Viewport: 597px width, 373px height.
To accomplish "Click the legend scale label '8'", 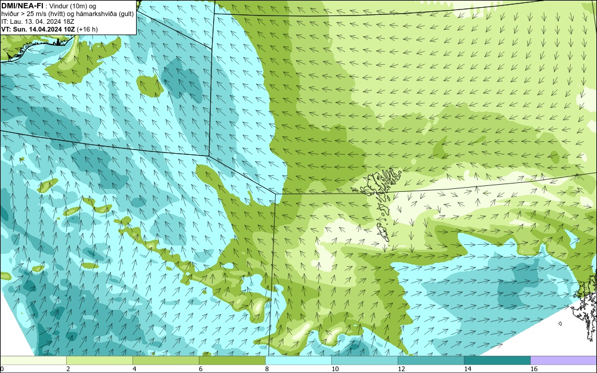I will 267,369.
